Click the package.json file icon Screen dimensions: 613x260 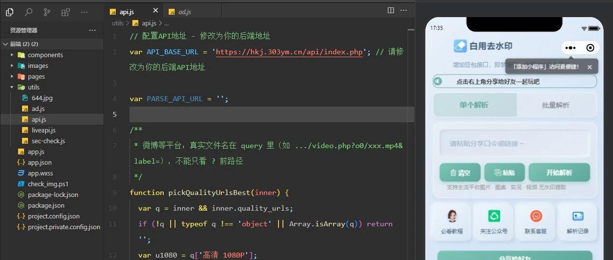pyautogui.click(x=21, y=205)
